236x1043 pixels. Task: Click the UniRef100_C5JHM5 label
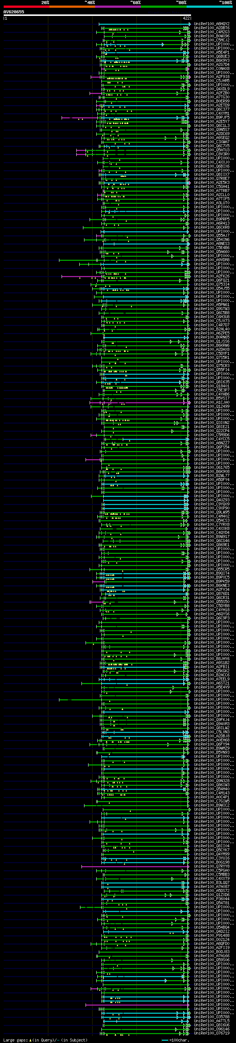pyautogui.click(x=212, y=81)
